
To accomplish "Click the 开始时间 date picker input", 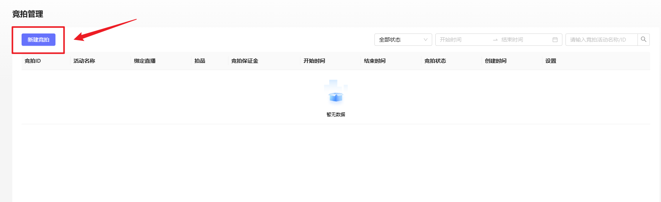I will point(462,40).
